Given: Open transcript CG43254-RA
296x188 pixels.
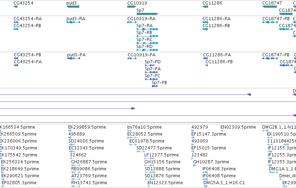Looking at the screenshot, I should (x=27, y=19).
